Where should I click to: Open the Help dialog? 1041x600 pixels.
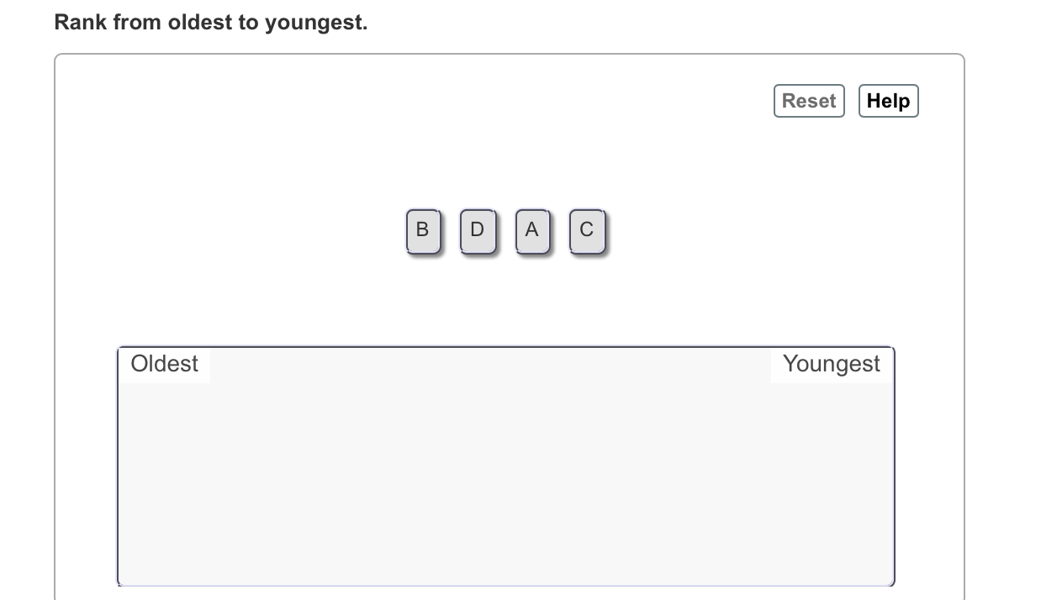tap(888, 100)
